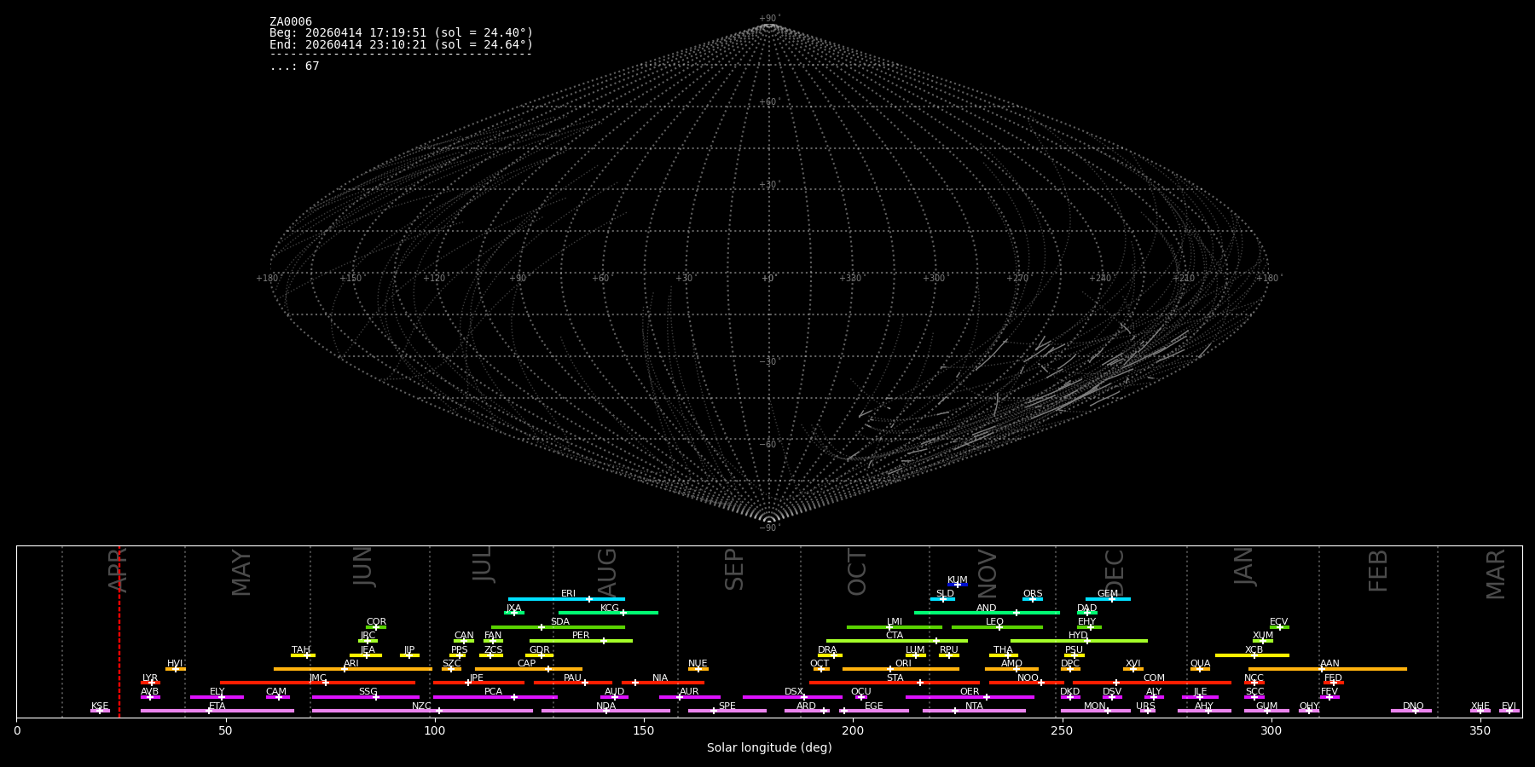Click the Beg: 20260414 17:19:51 line

coord(401,33)
